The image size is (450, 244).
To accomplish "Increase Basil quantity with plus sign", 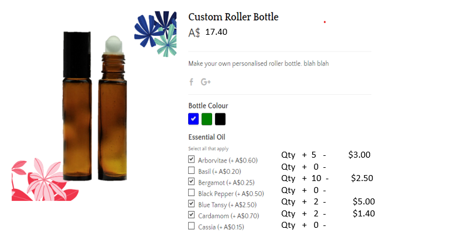I will 304,167.
